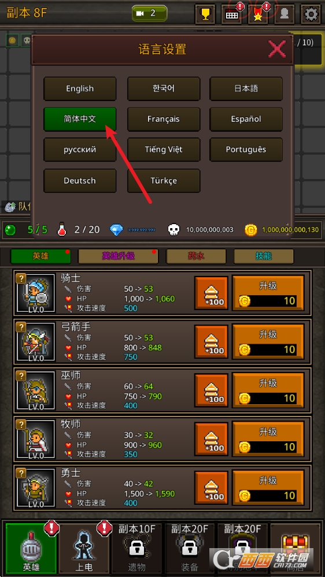This screenshot has height=577, width=325.
Task: Select 简体中文 language option
Action: 80,119
